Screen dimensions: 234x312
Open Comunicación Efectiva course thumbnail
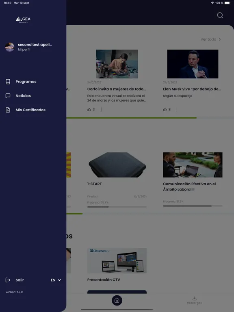(193, 165)
